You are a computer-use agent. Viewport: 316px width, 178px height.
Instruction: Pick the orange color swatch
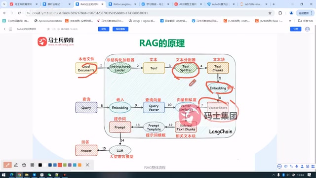pos(79,165)
